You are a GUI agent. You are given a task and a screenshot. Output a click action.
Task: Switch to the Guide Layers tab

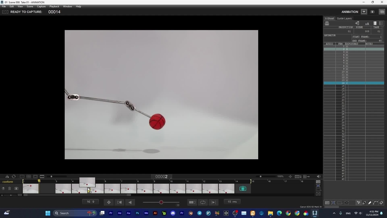pos(344,18)
